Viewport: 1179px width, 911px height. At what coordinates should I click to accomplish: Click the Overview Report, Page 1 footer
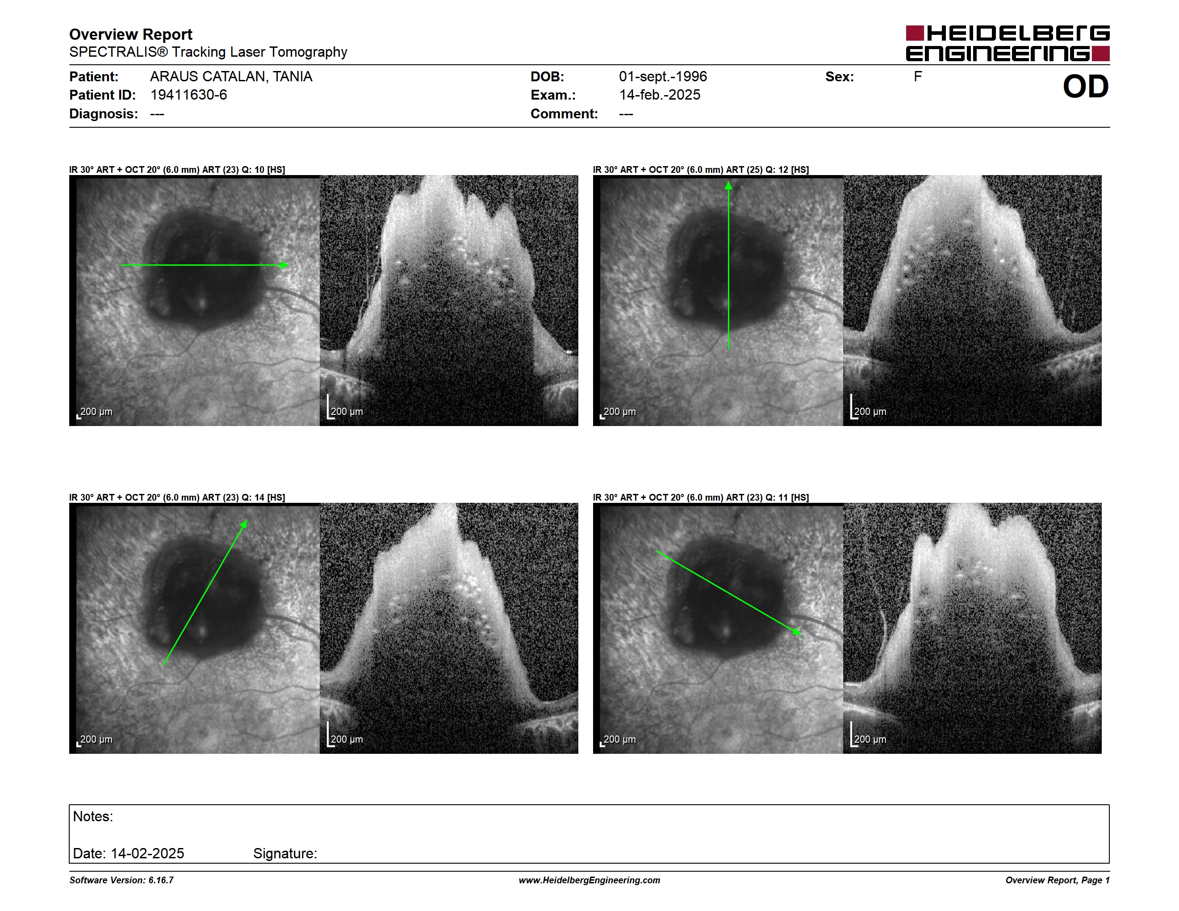point(1058,880)
